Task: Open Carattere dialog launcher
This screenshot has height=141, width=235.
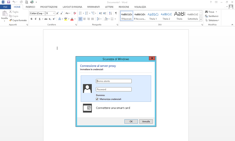Action: click(x=76, y=25)
